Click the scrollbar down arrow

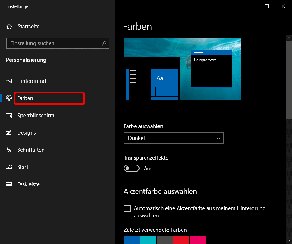(x=289, y=240)
